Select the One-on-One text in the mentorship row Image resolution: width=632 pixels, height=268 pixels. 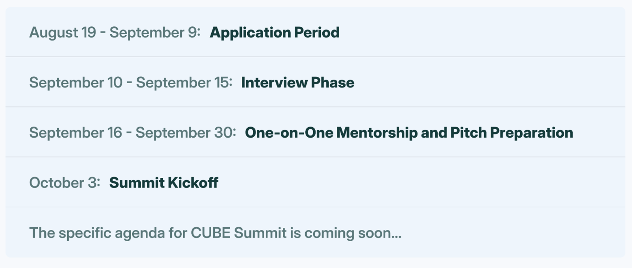point(289,133)
